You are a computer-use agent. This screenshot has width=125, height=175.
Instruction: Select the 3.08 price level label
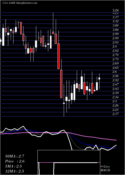[x=115, y=25]
